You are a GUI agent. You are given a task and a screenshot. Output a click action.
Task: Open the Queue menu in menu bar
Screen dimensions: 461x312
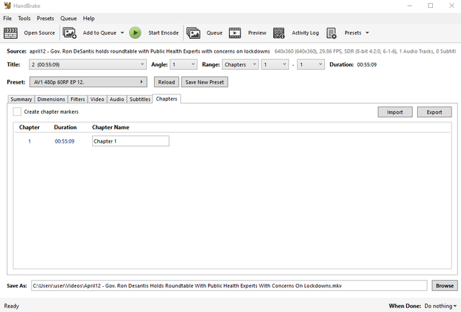pos(68,18)
